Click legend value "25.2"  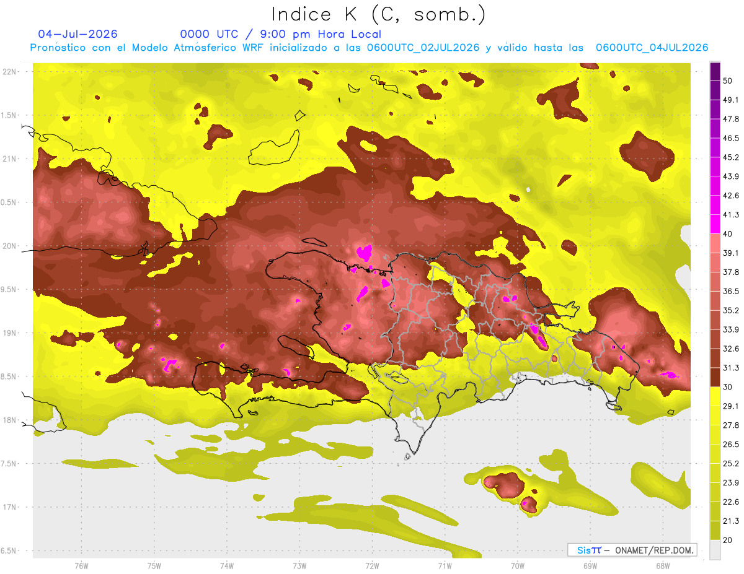pos(730,463)
